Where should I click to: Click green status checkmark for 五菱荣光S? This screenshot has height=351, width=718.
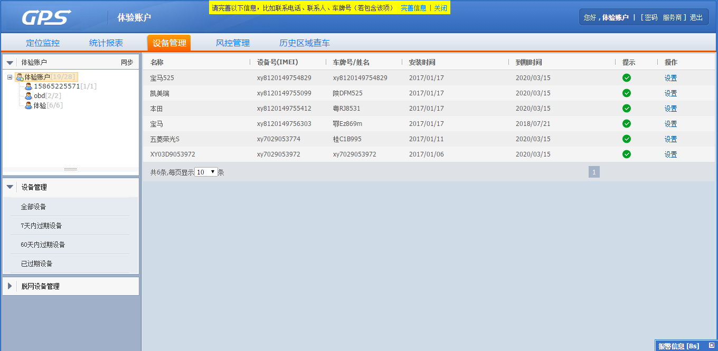627,139
